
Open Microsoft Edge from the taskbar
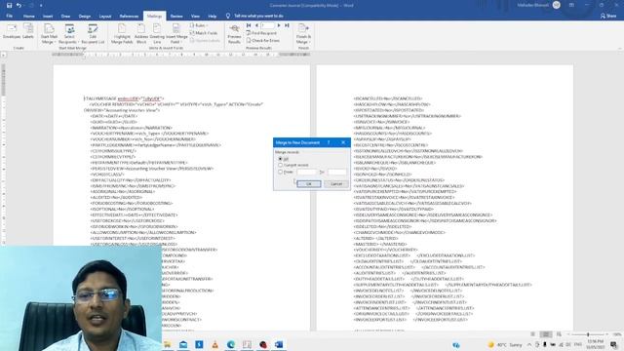(231, 344)
